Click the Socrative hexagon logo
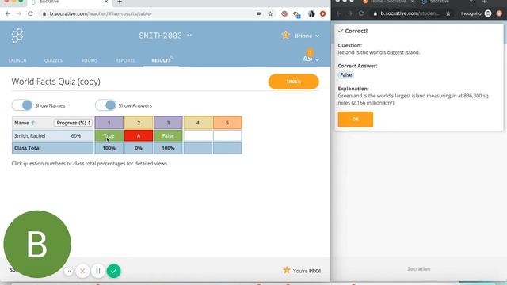Viewport: 507px width, 285px height. (x=17, y=36)
